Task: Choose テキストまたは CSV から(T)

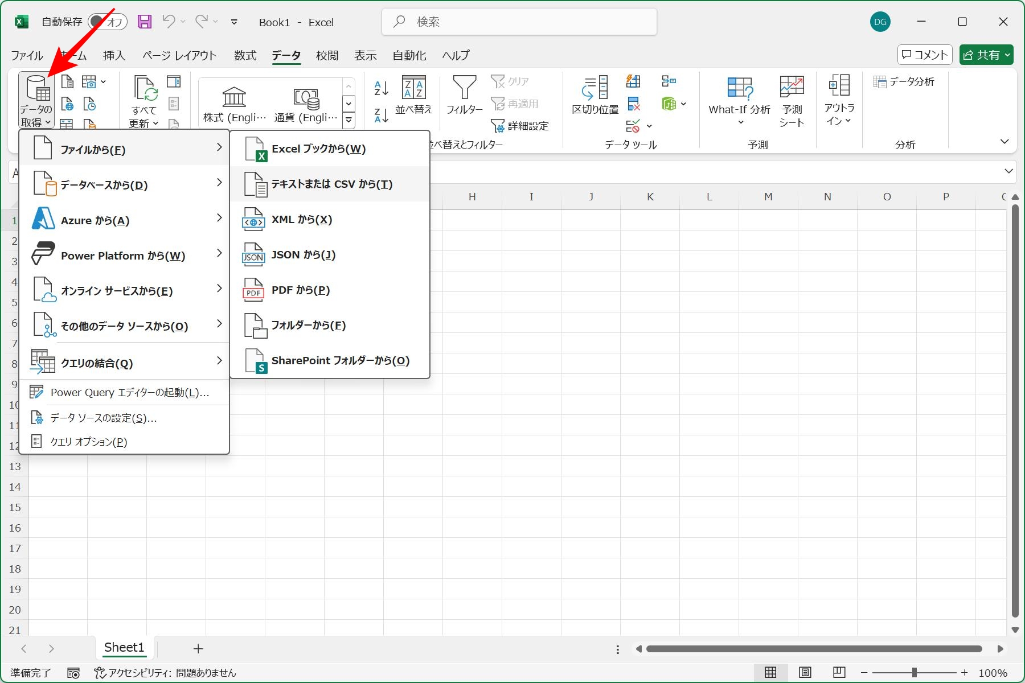Action: pos(329,184)
